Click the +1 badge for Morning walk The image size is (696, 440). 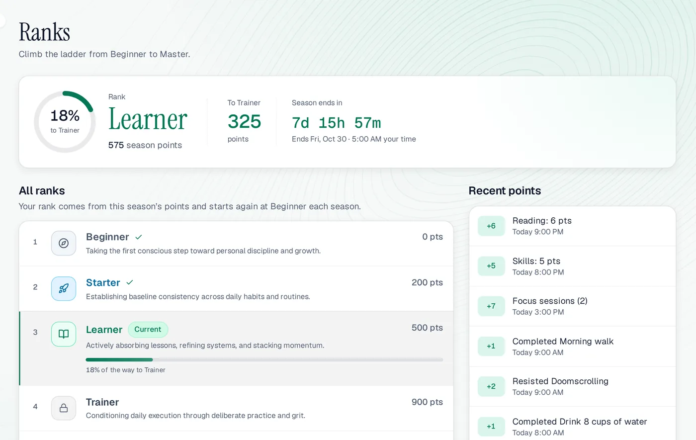[491, 347]
